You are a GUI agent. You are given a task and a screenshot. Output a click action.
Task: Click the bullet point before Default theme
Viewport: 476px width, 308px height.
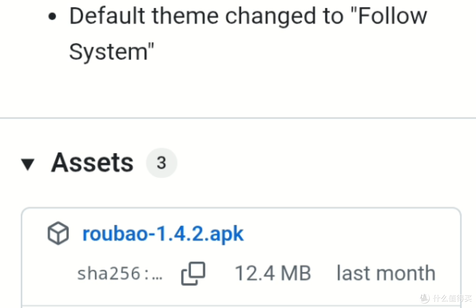click(x=52, y=16)
